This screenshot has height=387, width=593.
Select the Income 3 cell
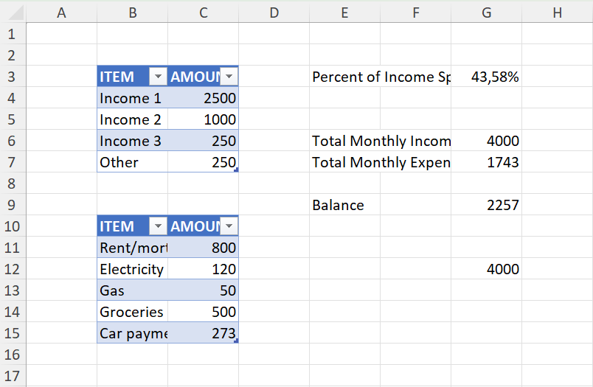coord(132,141)
